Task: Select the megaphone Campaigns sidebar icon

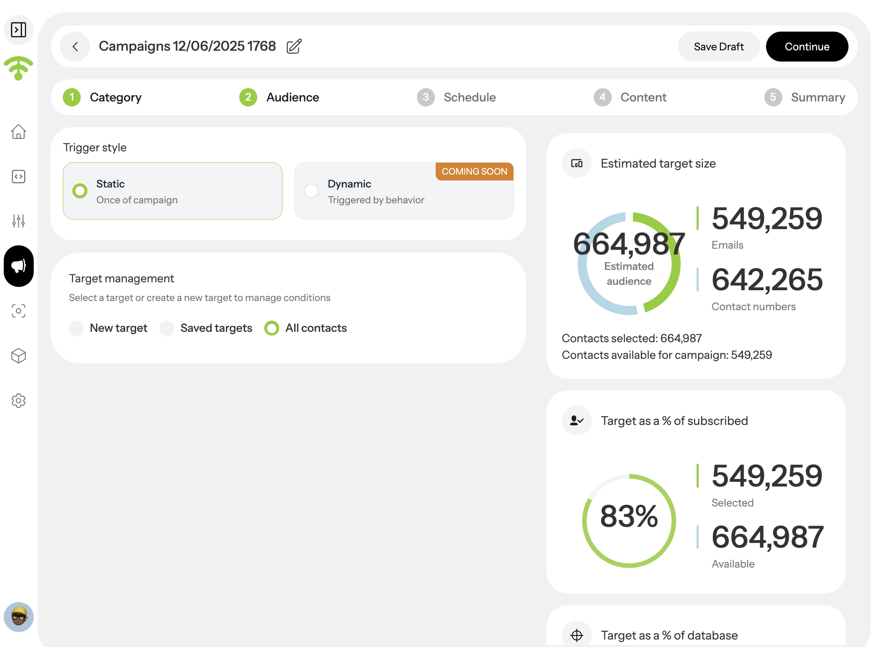Action: click(18, 266)
